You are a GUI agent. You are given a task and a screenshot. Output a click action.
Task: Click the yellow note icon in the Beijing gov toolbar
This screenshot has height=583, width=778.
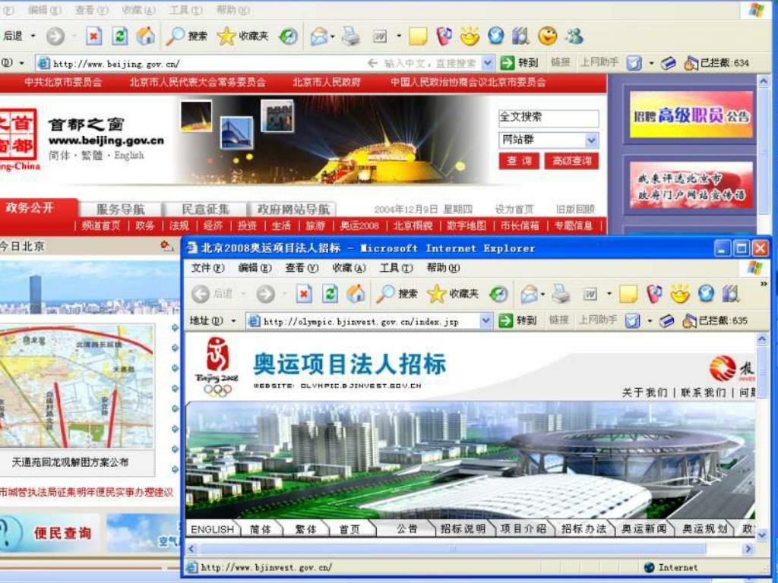click(418, 36)
